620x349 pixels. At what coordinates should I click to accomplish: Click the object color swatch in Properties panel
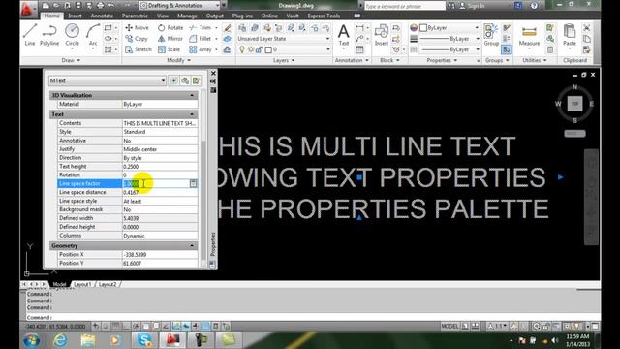point(423,28)
